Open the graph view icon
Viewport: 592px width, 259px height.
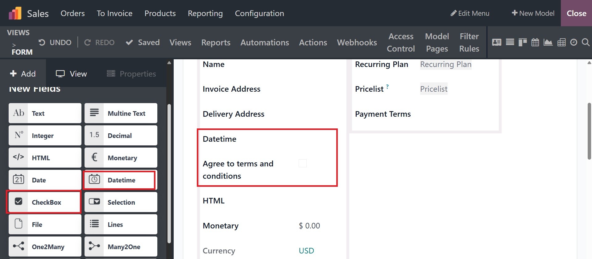pyautogui.click(x=548, y=42)
